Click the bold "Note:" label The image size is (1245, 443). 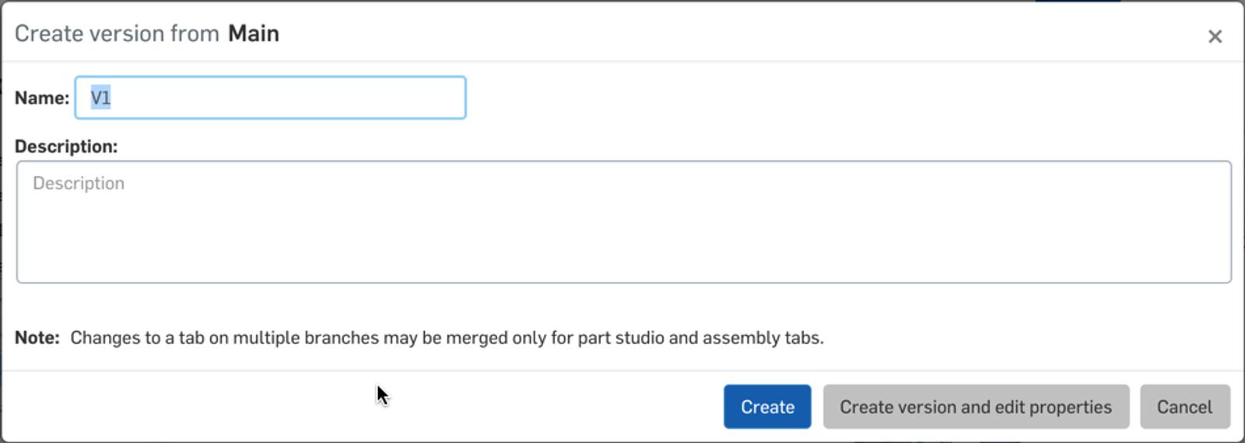click(37, 338)
